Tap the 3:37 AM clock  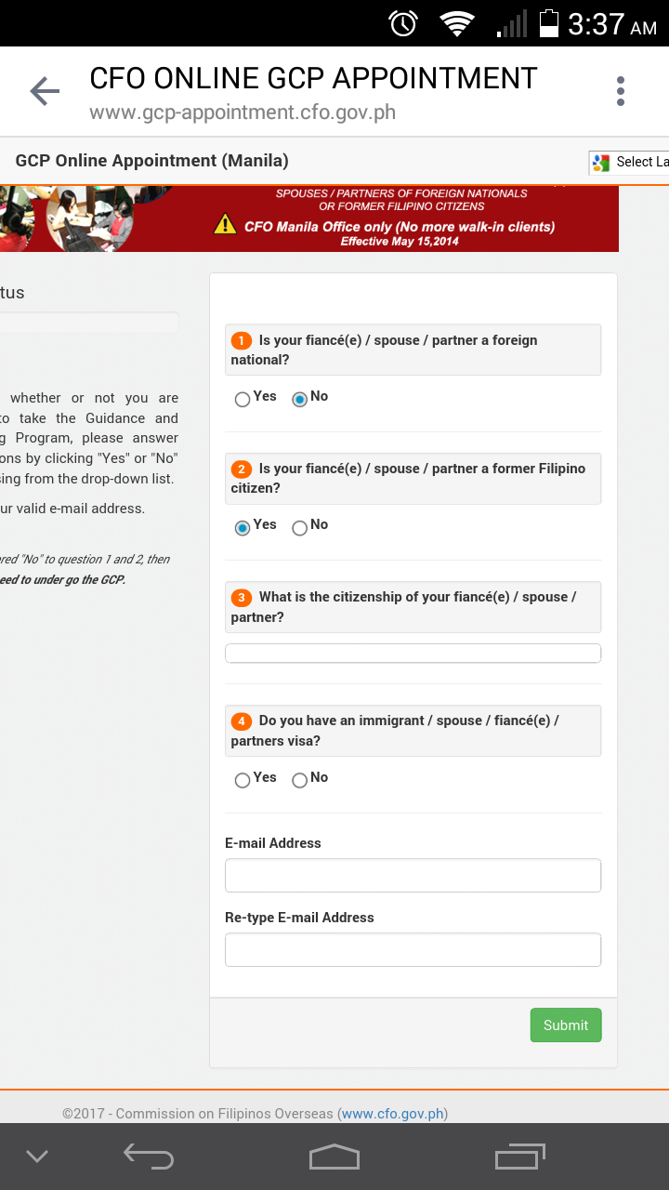pyautogui.click(x=611, y=24)
